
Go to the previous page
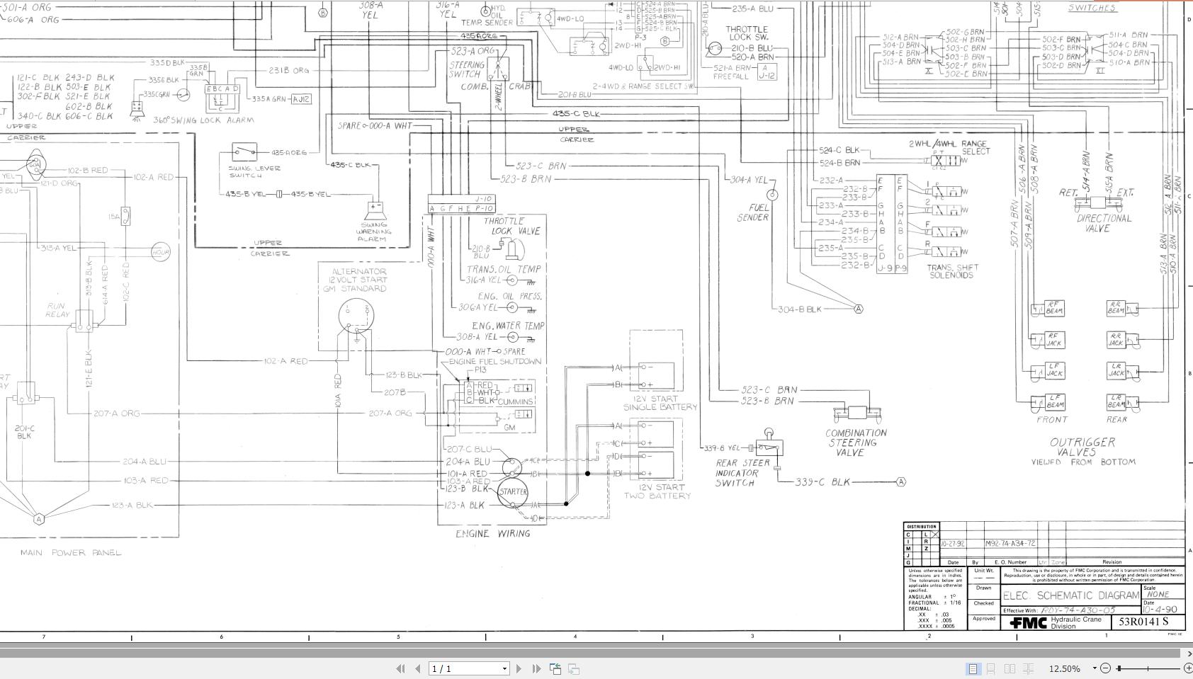(x=418, y=668)
